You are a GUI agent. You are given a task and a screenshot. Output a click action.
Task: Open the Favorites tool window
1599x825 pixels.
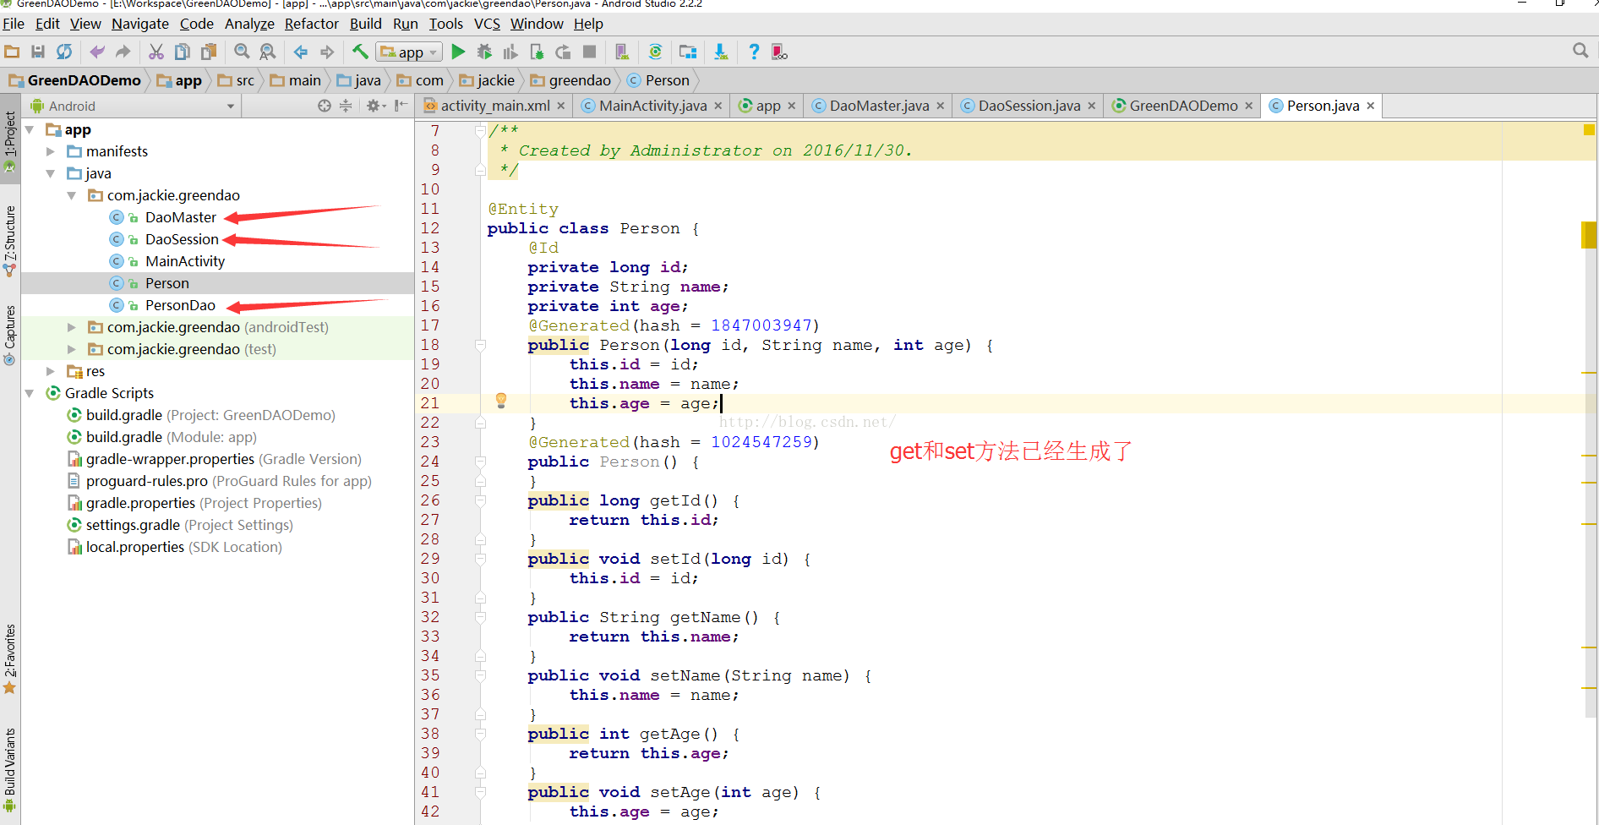pyautogui.click(x=10, y=658)
